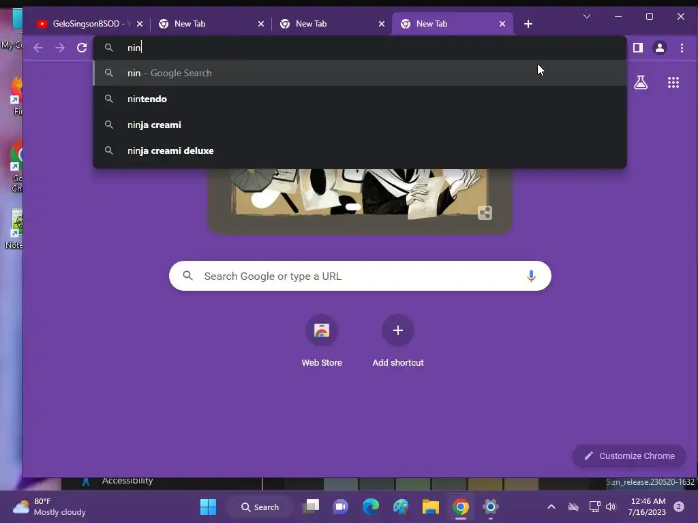Click the Add shortcut plus icon
This screenshot has height=523, width=698.
398,330
